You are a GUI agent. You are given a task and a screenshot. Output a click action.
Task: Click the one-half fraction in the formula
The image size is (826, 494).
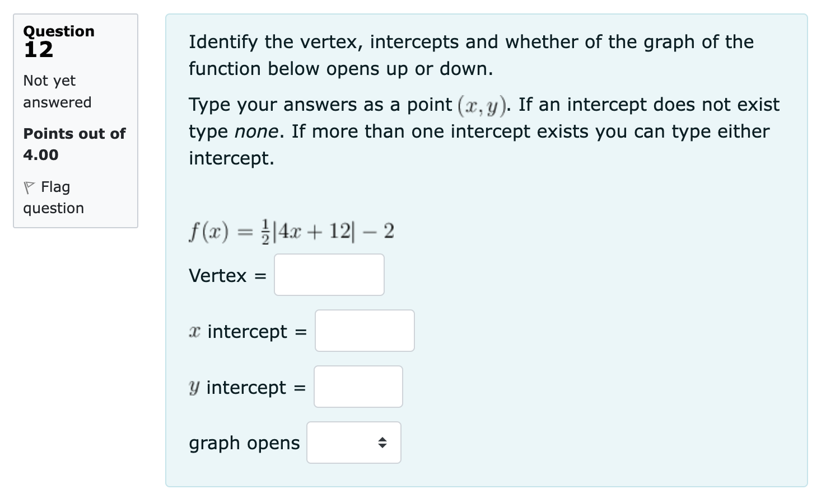(x=265, y=231)
